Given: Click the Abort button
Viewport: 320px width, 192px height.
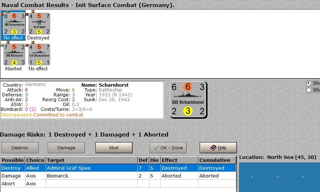Looking at the screenshot, I should [114, 148].
